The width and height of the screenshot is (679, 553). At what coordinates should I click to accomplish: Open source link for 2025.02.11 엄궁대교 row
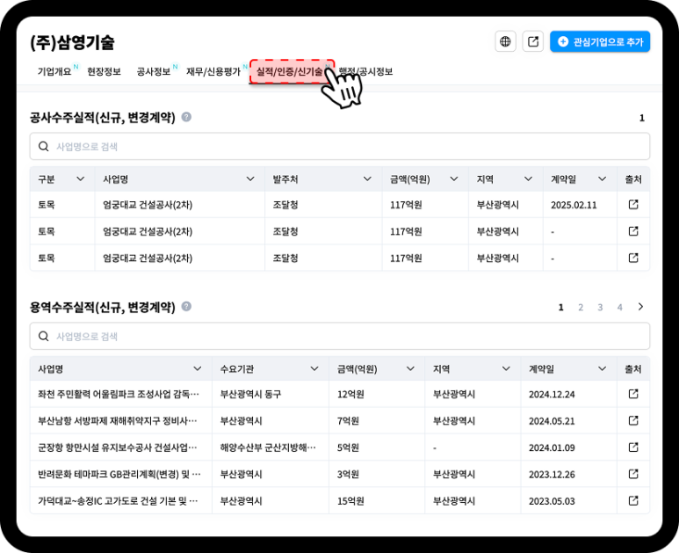(633, 204)
